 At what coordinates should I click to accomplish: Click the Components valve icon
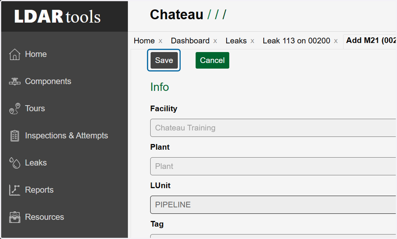pos(15,81)
